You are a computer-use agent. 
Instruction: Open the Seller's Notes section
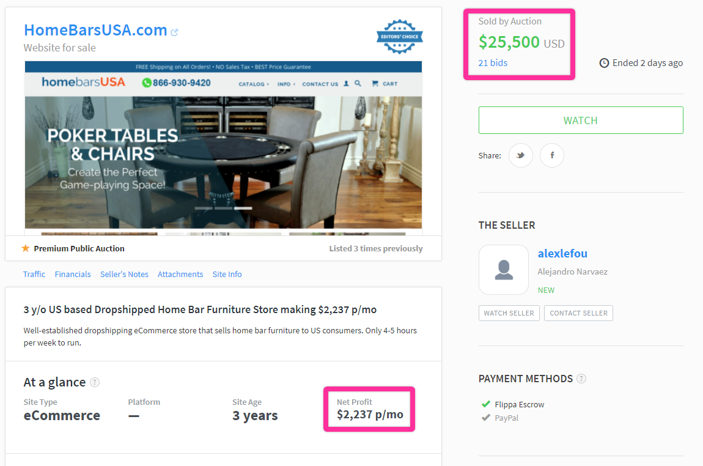pos(124,274)
